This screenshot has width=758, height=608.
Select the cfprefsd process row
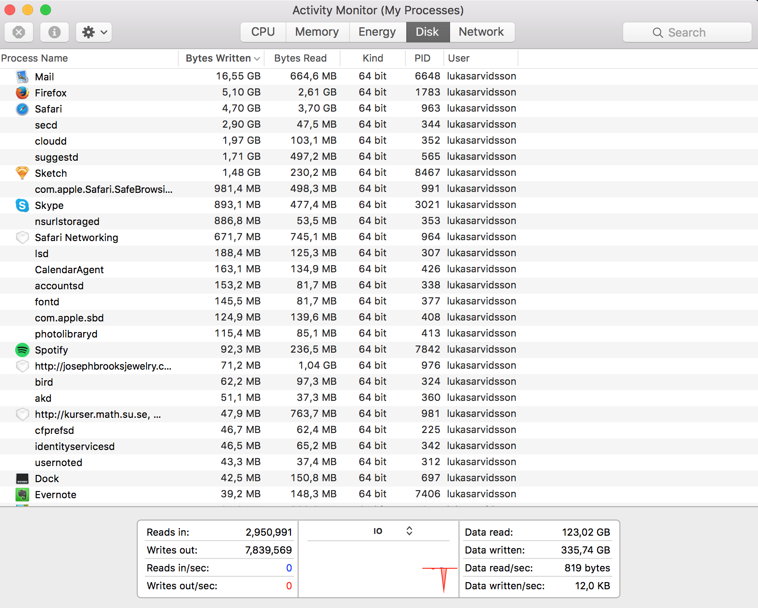pyautogui.click(x=379, y=430)
